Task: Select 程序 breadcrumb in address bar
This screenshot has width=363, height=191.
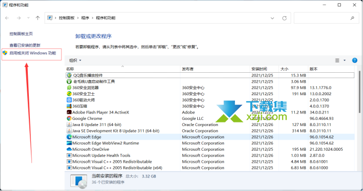Action: 85,18
